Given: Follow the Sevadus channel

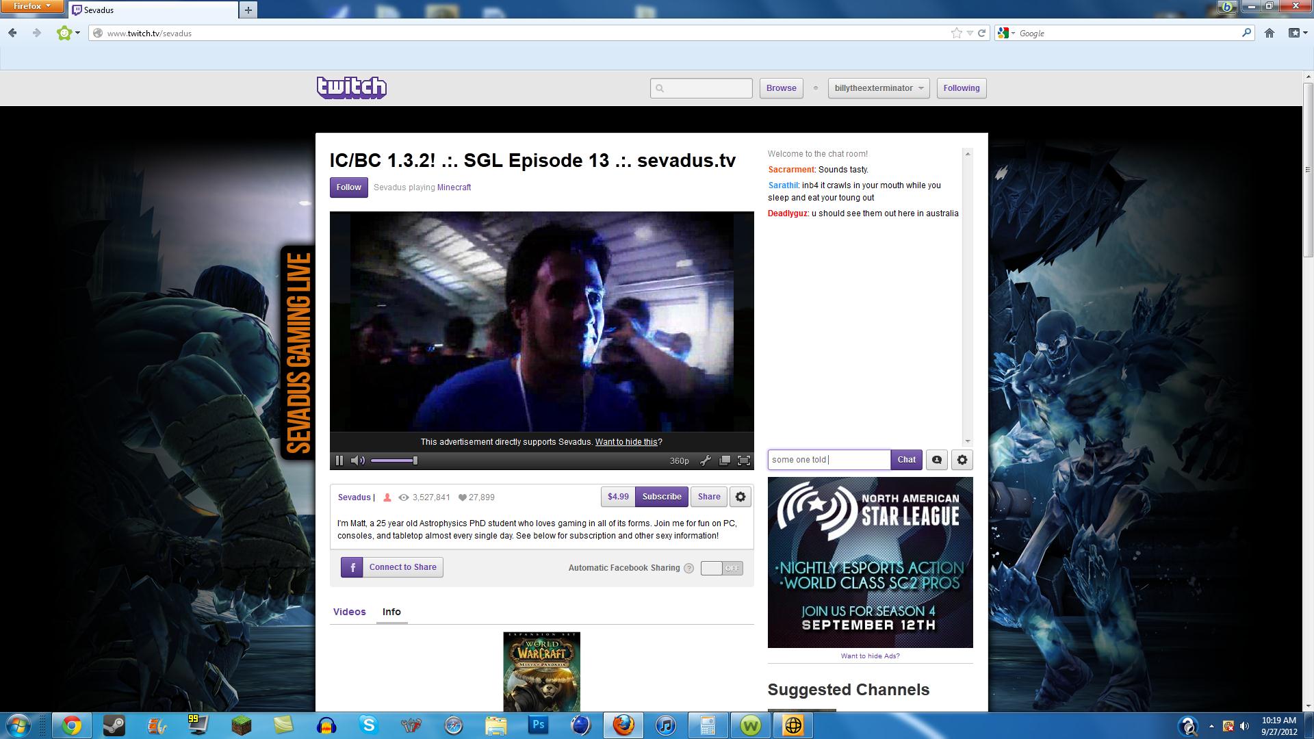Looking at the screenshot, I should tap(349, 187).
